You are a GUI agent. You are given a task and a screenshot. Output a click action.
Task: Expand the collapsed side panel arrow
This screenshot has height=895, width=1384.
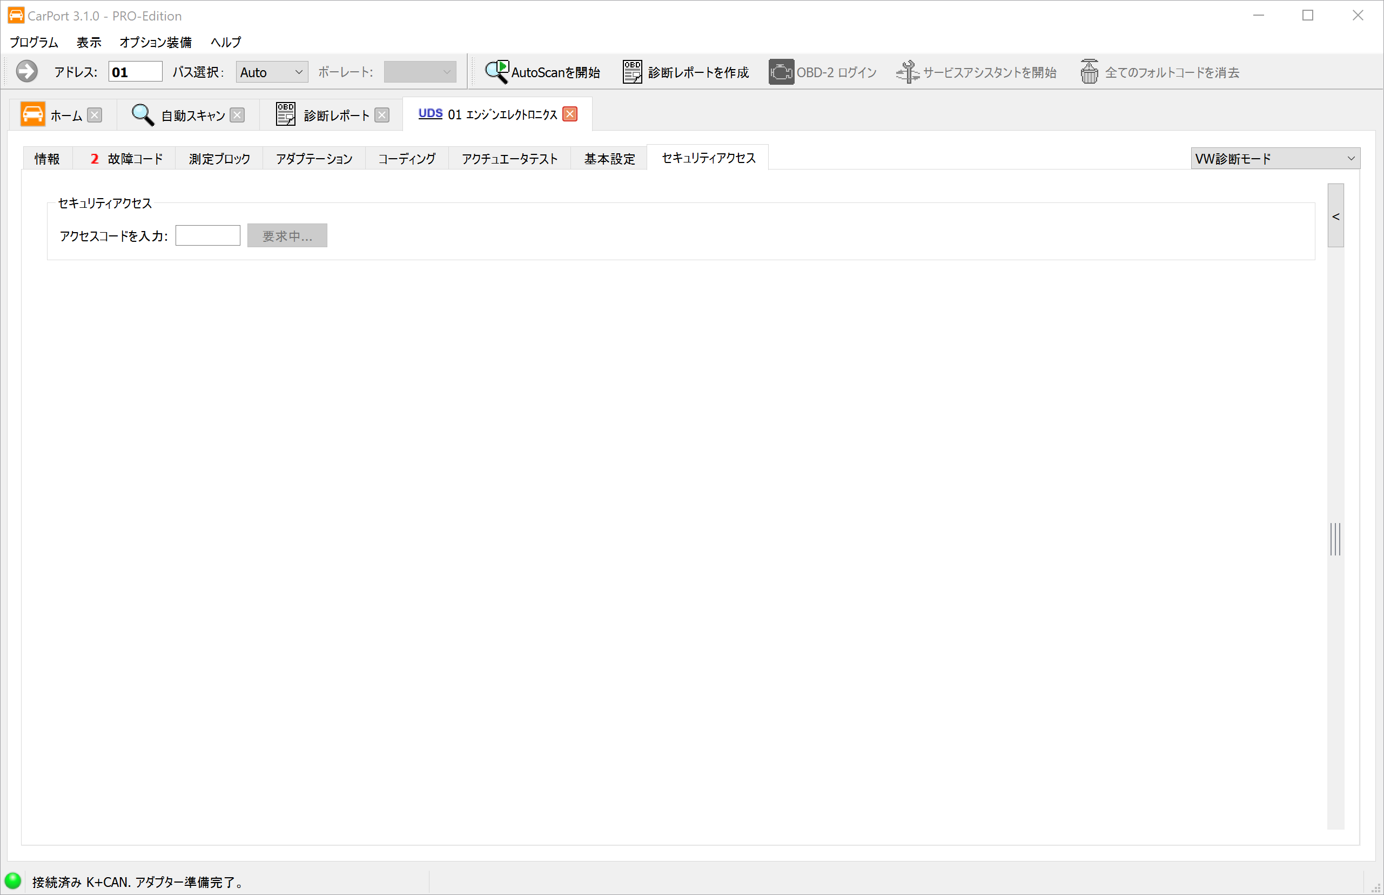[1335, 216]
